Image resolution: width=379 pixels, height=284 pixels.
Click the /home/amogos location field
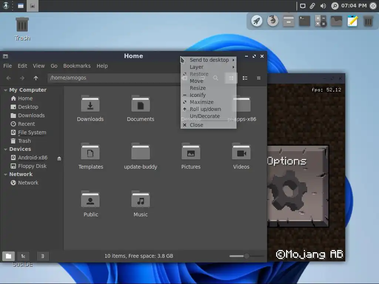pyautogui.click(x=114, y=78)
